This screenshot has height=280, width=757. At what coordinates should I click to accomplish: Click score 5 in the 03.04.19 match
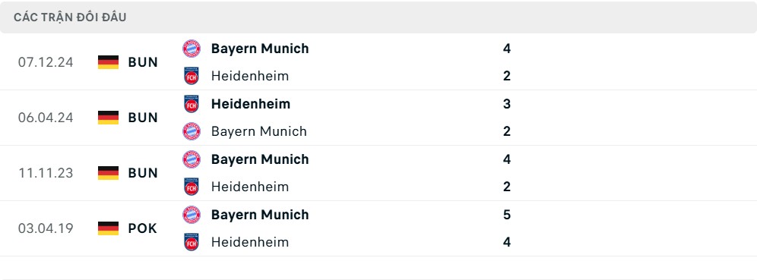pos(506,215)
